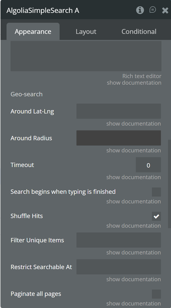This screenshot has height=308, width=171.
Task: Click the large text area at top
Action: (86, 56)
